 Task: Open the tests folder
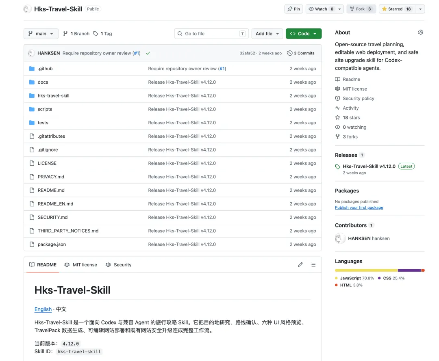(x=43, y=123)
